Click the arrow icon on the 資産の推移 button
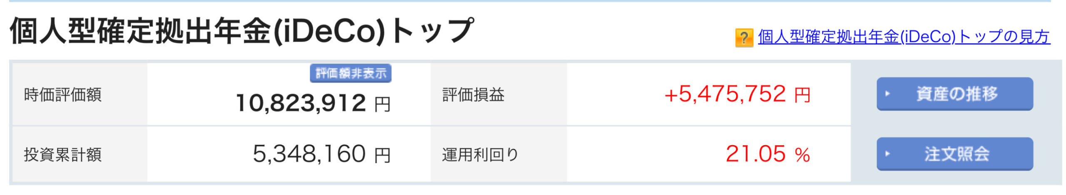This screenshot has width=1066, height=195. (887, 94)
